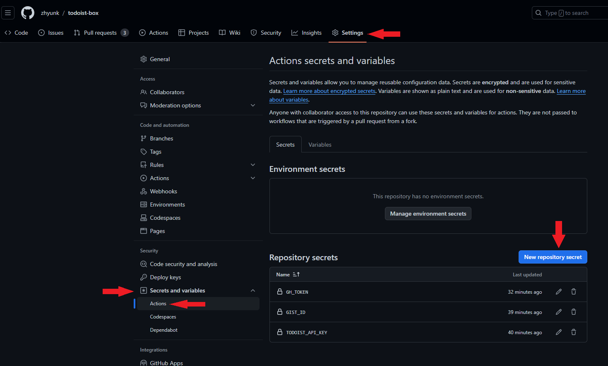Collapse Secrets and variables chevron
The height and width of the screenshot is (366, 608).
[253, 290]
